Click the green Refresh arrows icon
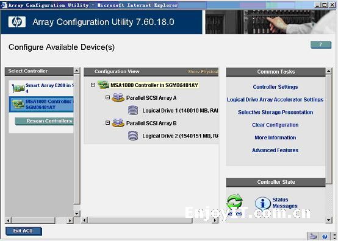 pos(234,201)
